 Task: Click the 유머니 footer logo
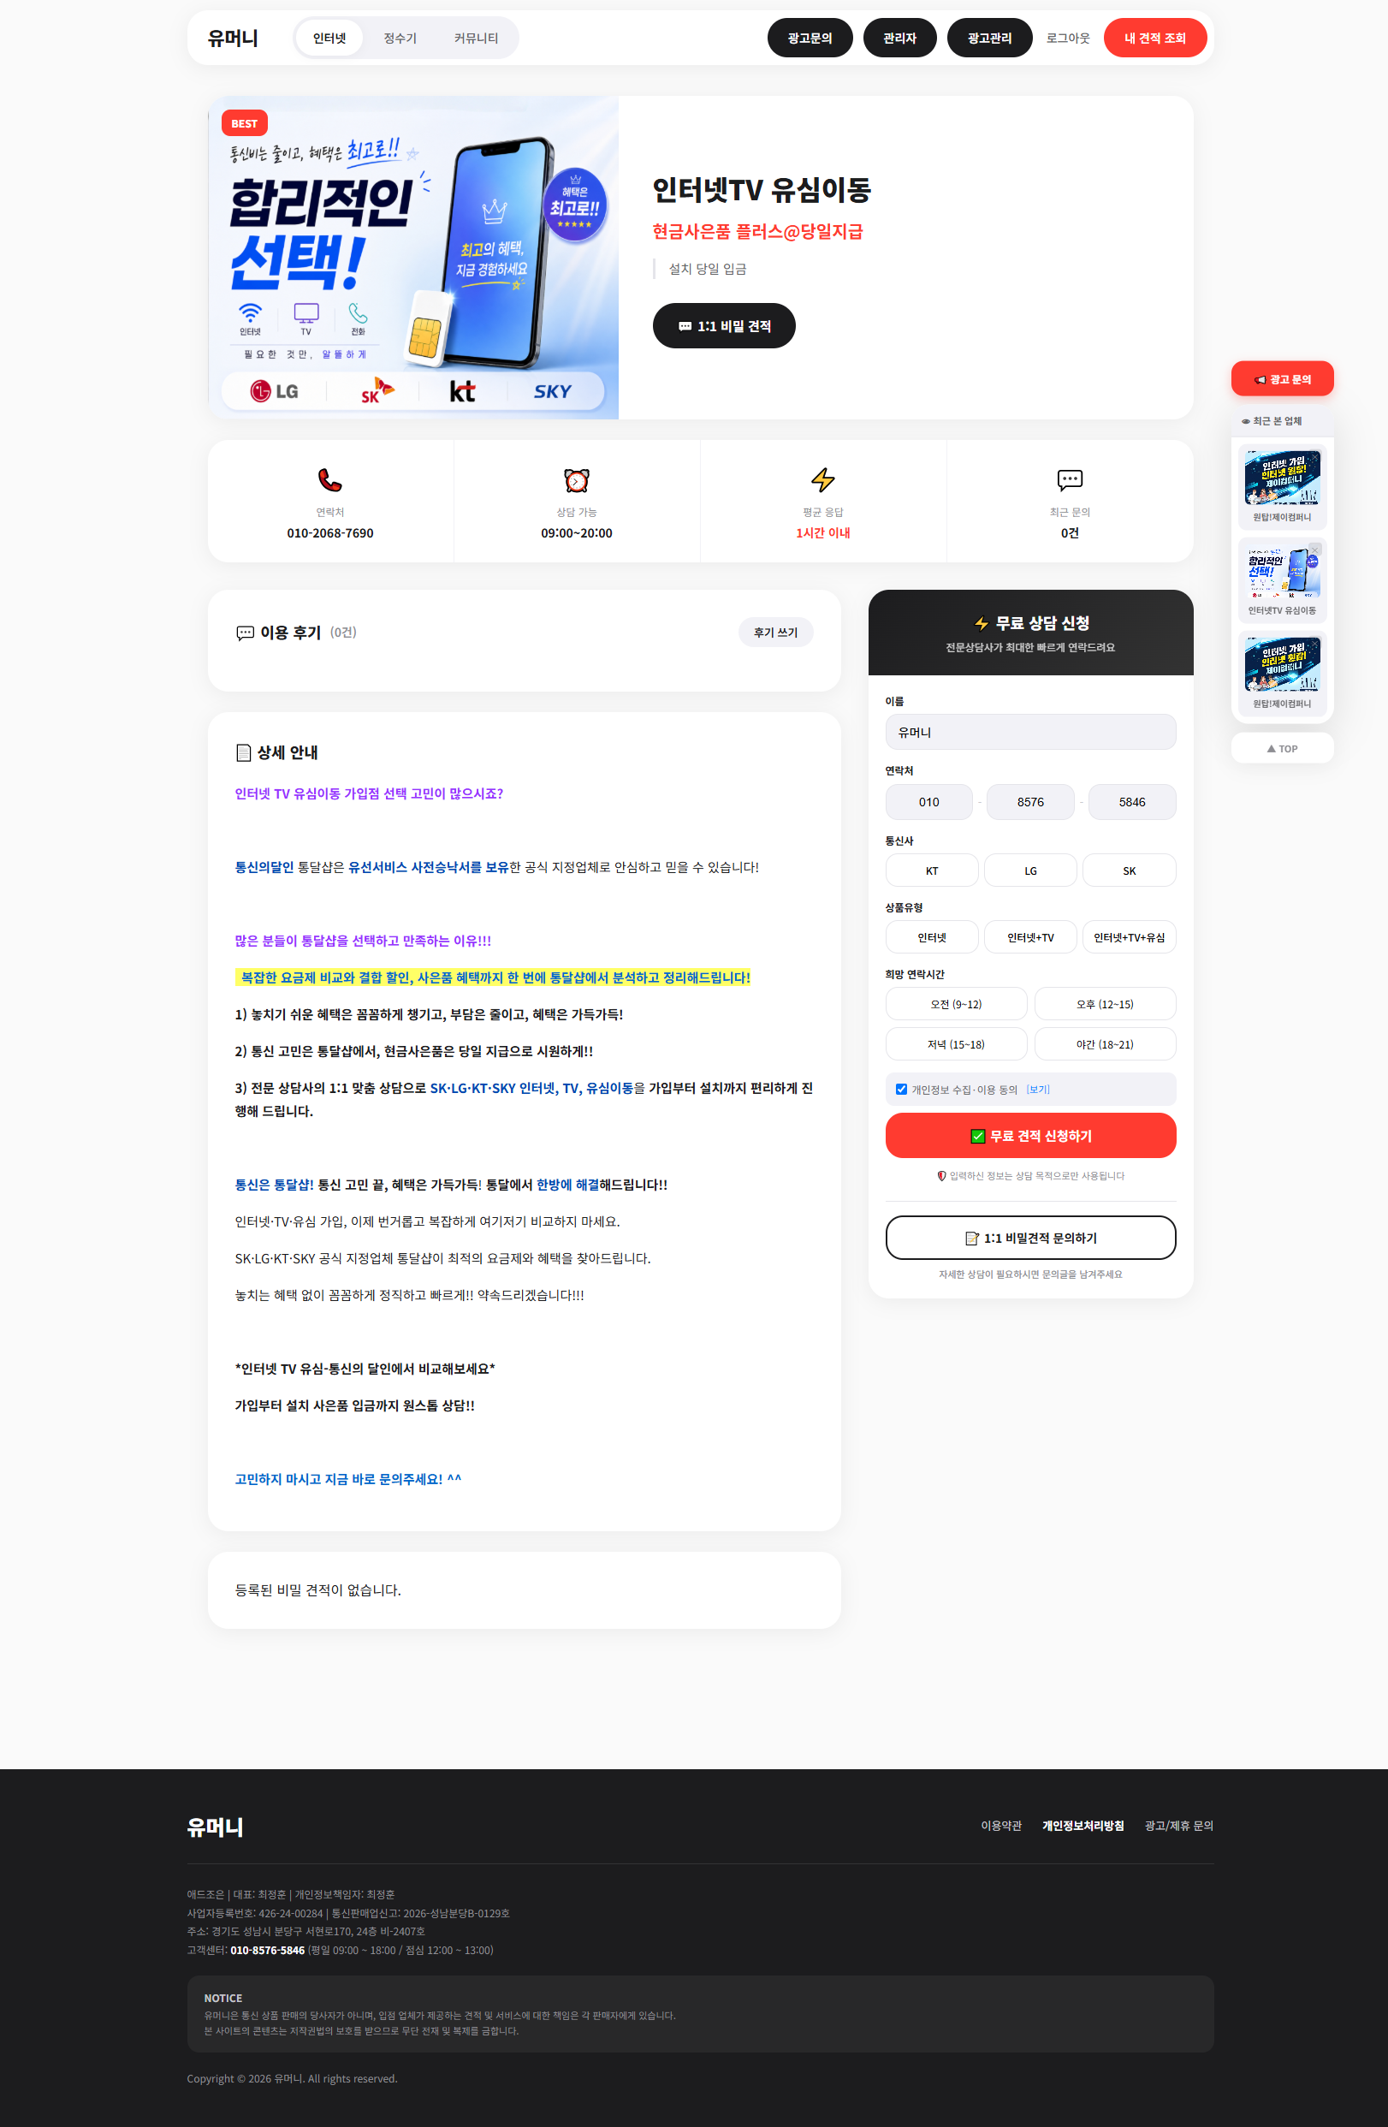click(x=215, y=1827)
